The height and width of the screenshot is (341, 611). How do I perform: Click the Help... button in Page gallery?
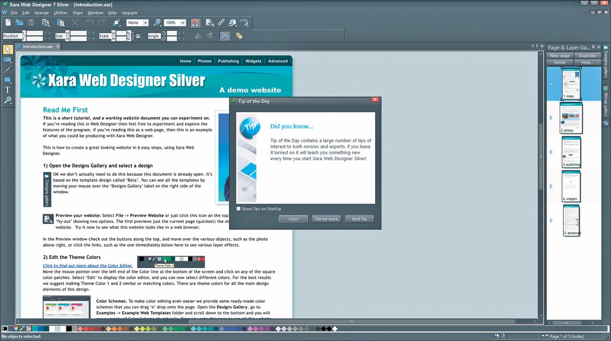588,62
